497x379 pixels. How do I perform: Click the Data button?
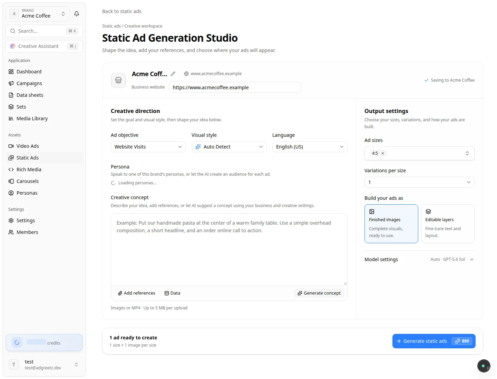(172, 293)
